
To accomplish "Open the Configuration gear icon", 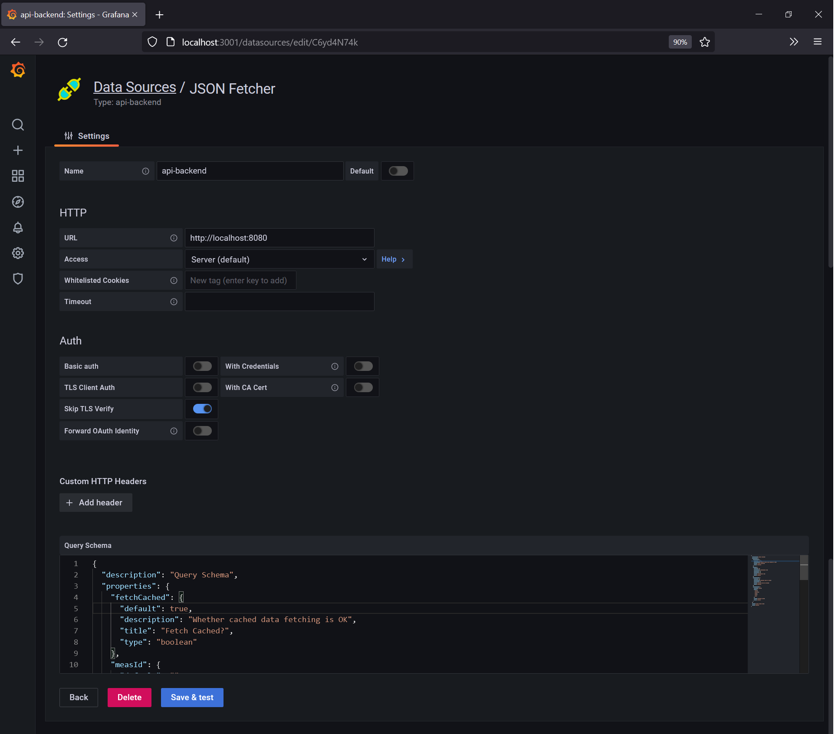I will click(x=18, y=253).
